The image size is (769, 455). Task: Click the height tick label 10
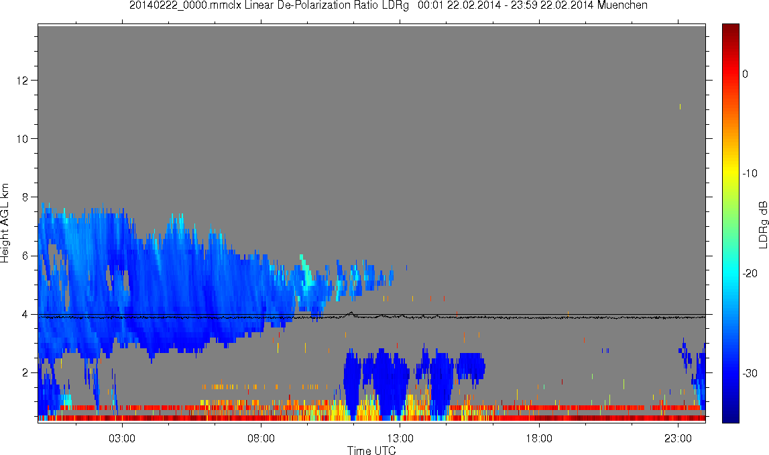pos(23,139)
